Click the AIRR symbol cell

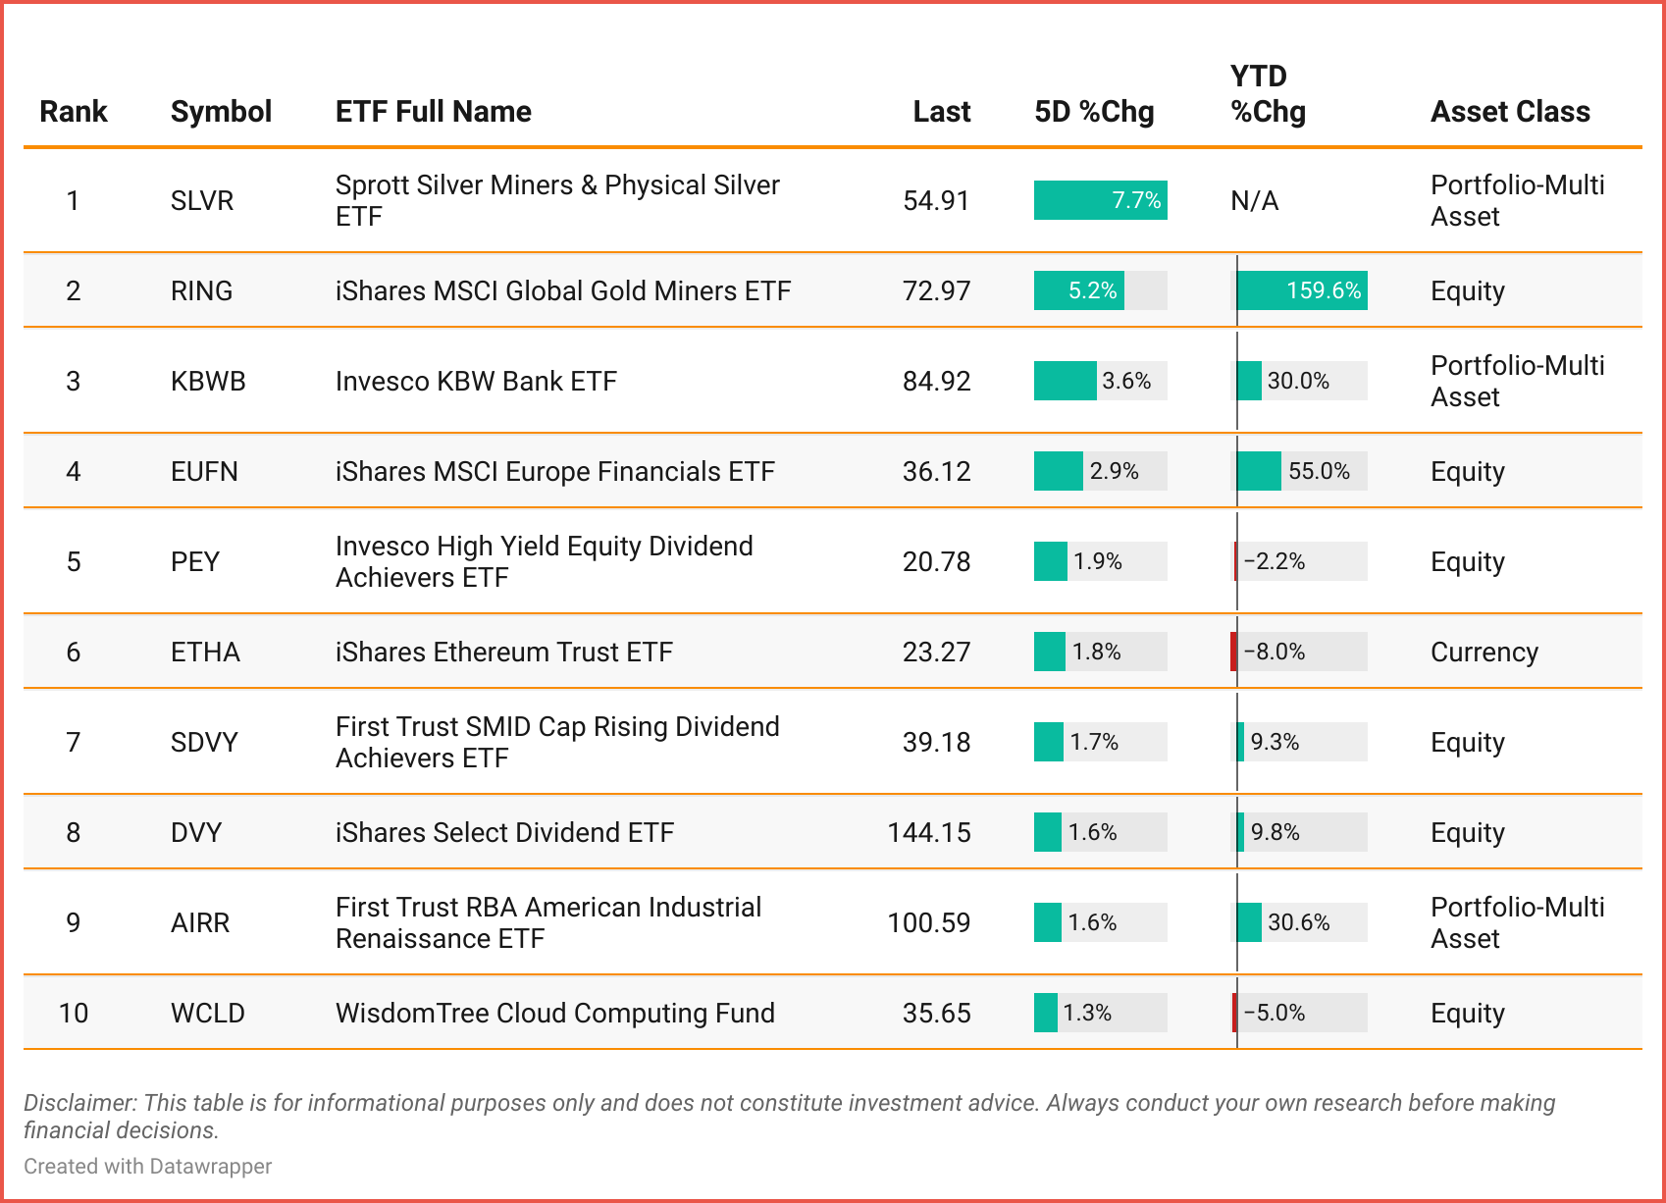click(200, 922)
